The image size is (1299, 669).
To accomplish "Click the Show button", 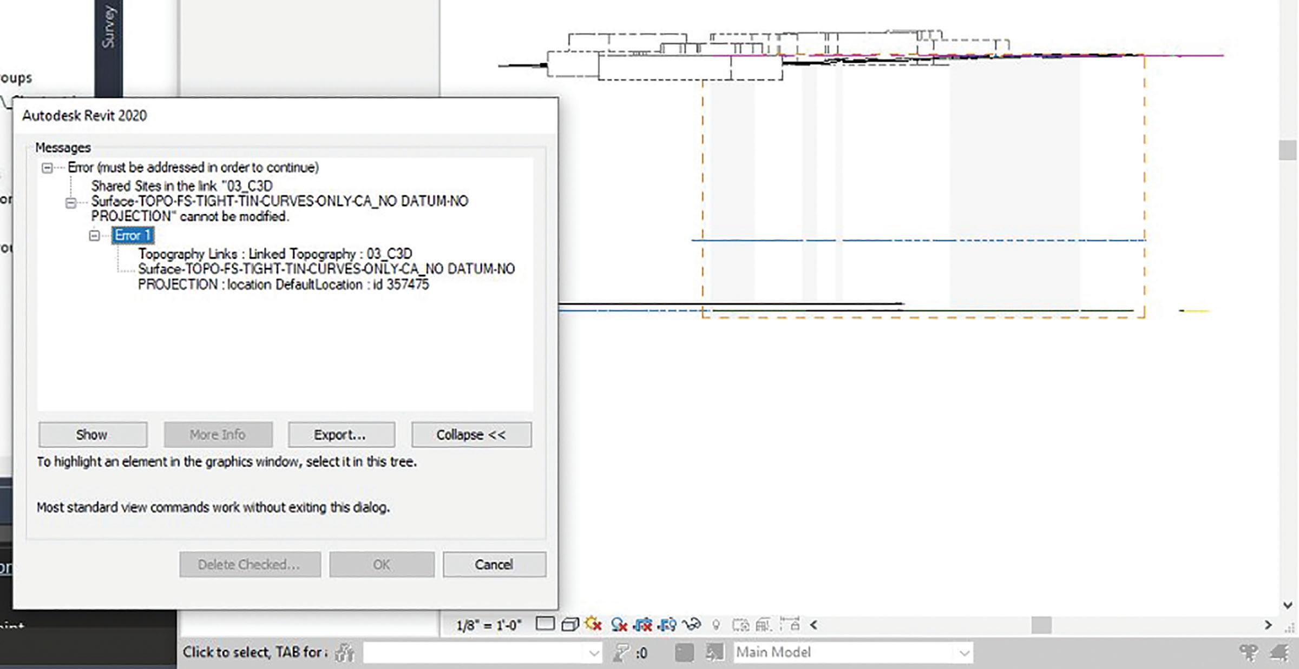I will [93, 435].
